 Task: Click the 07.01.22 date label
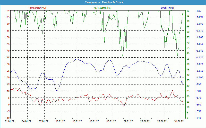click(44, 122)
